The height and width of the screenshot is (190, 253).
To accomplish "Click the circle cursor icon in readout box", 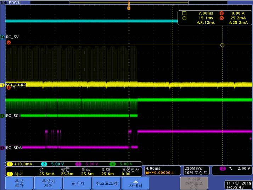I will click(184, 18).
